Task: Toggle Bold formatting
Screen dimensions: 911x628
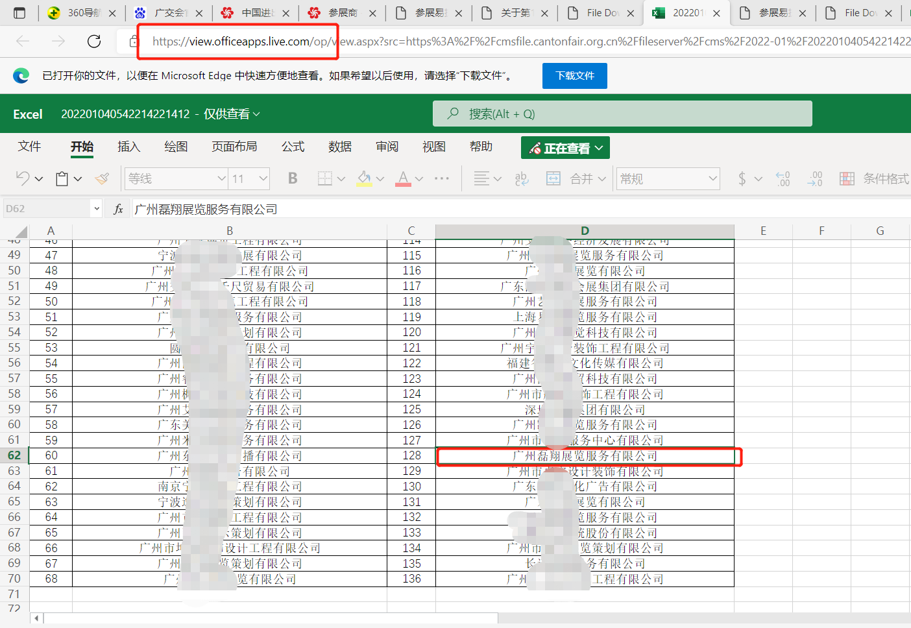Action: tap(293, 178)
